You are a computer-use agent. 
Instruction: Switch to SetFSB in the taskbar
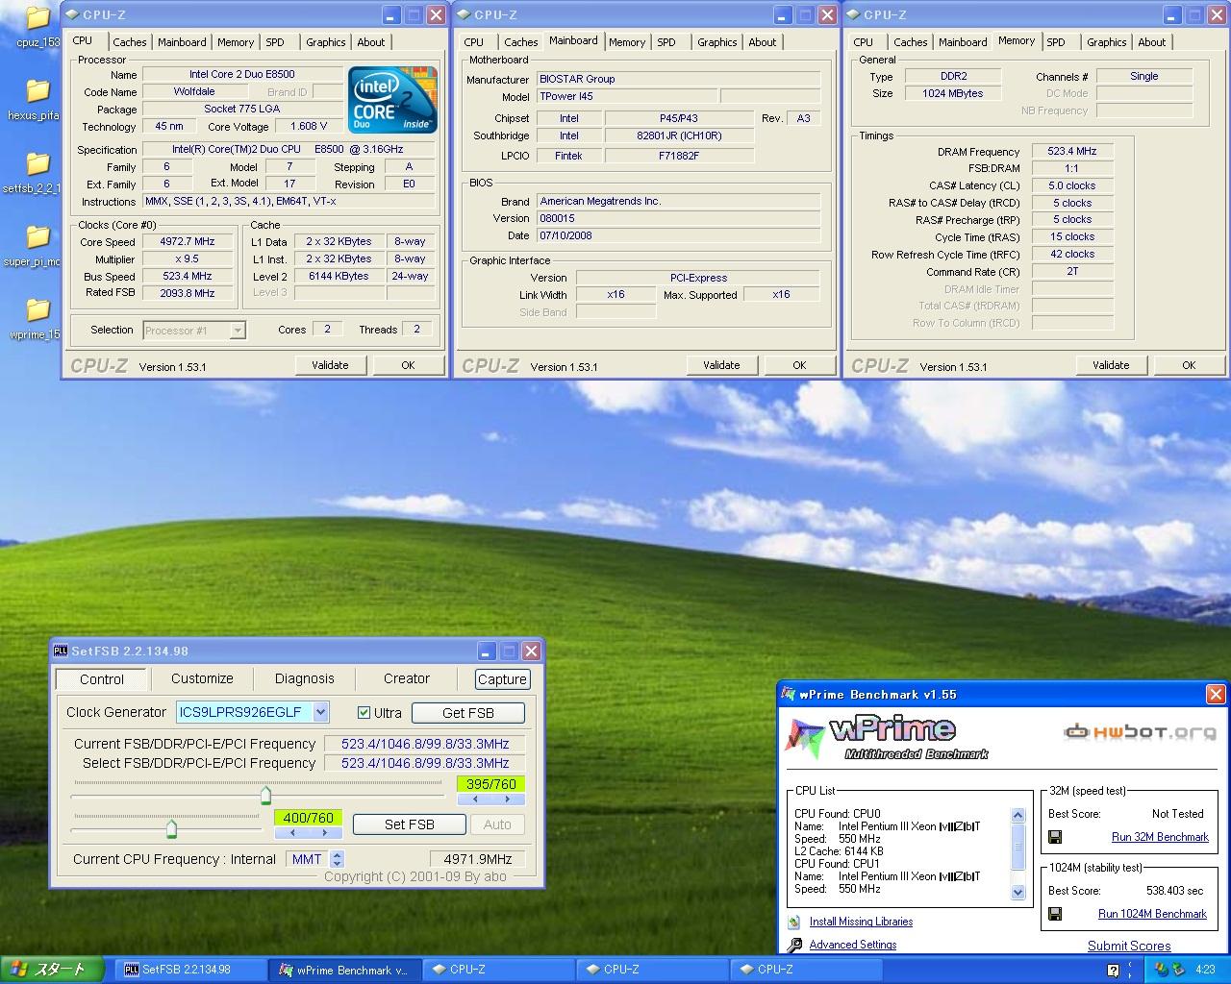[x=189, y=970]
